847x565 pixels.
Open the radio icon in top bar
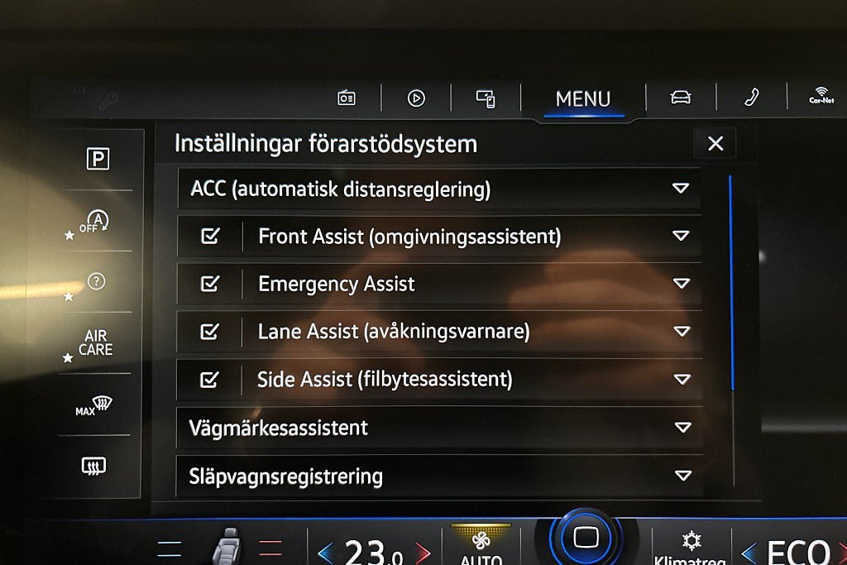[x=347, y=98]
